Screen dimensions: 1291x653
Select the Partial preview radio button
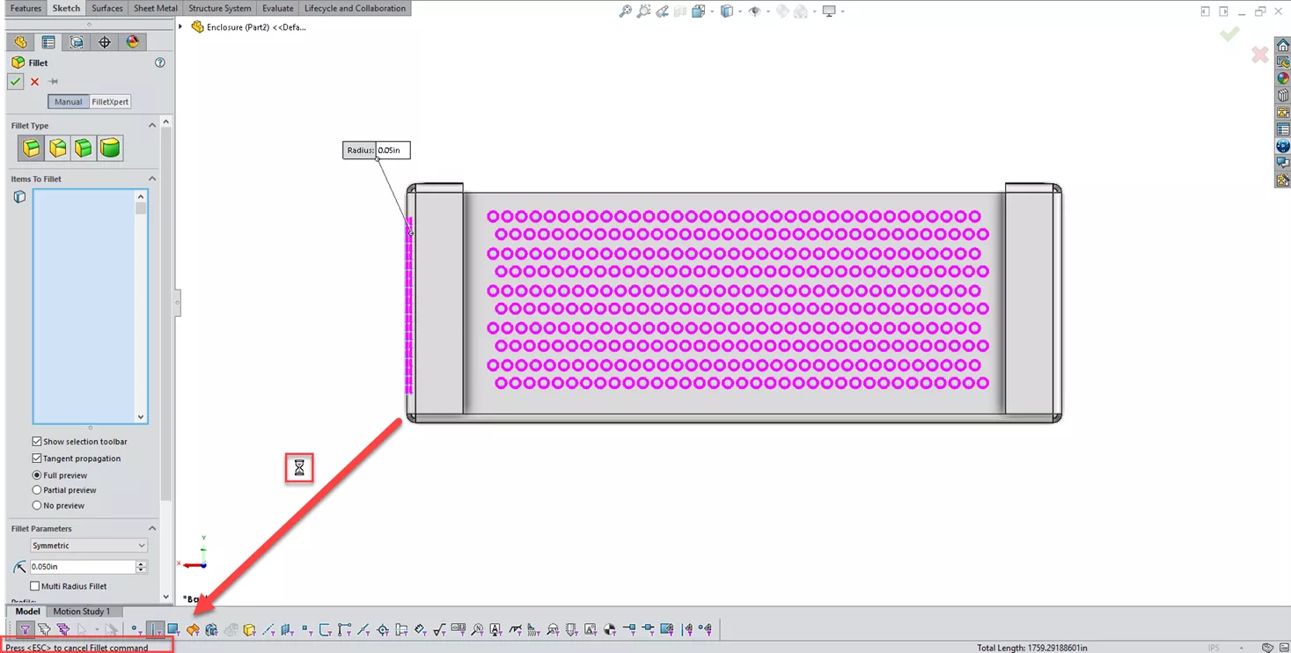point(37,490)
